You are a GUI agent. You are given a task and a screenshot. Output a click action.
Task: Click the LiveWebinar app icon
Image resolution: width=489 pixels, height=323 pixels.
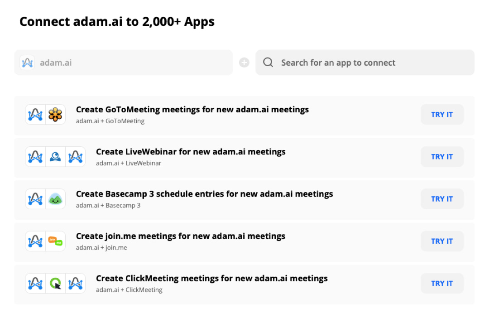(55, 157)
